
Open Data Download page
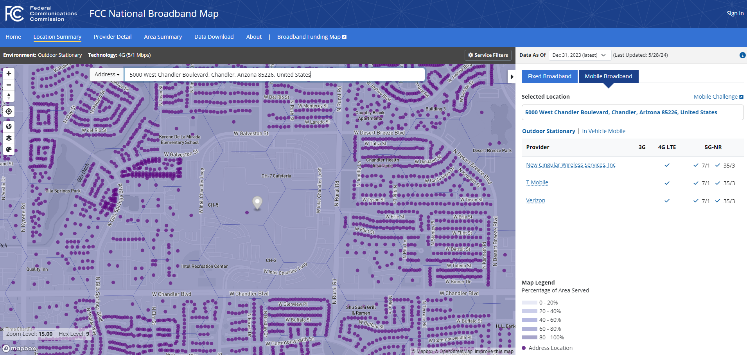[214, 37]
